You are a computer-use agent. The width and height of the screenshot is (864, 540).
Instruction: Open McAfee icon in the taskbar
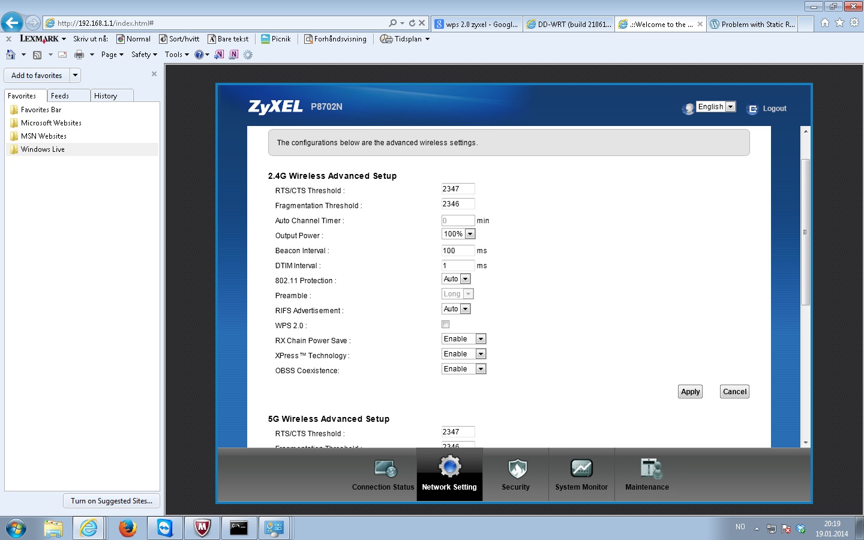pos(202,528)
